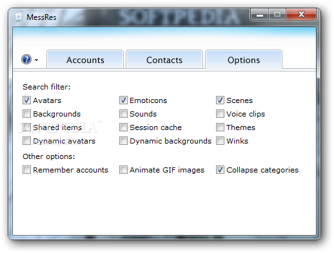
Task: Enable the Backgrounds filter checkbox
Action: pos(26,114)
